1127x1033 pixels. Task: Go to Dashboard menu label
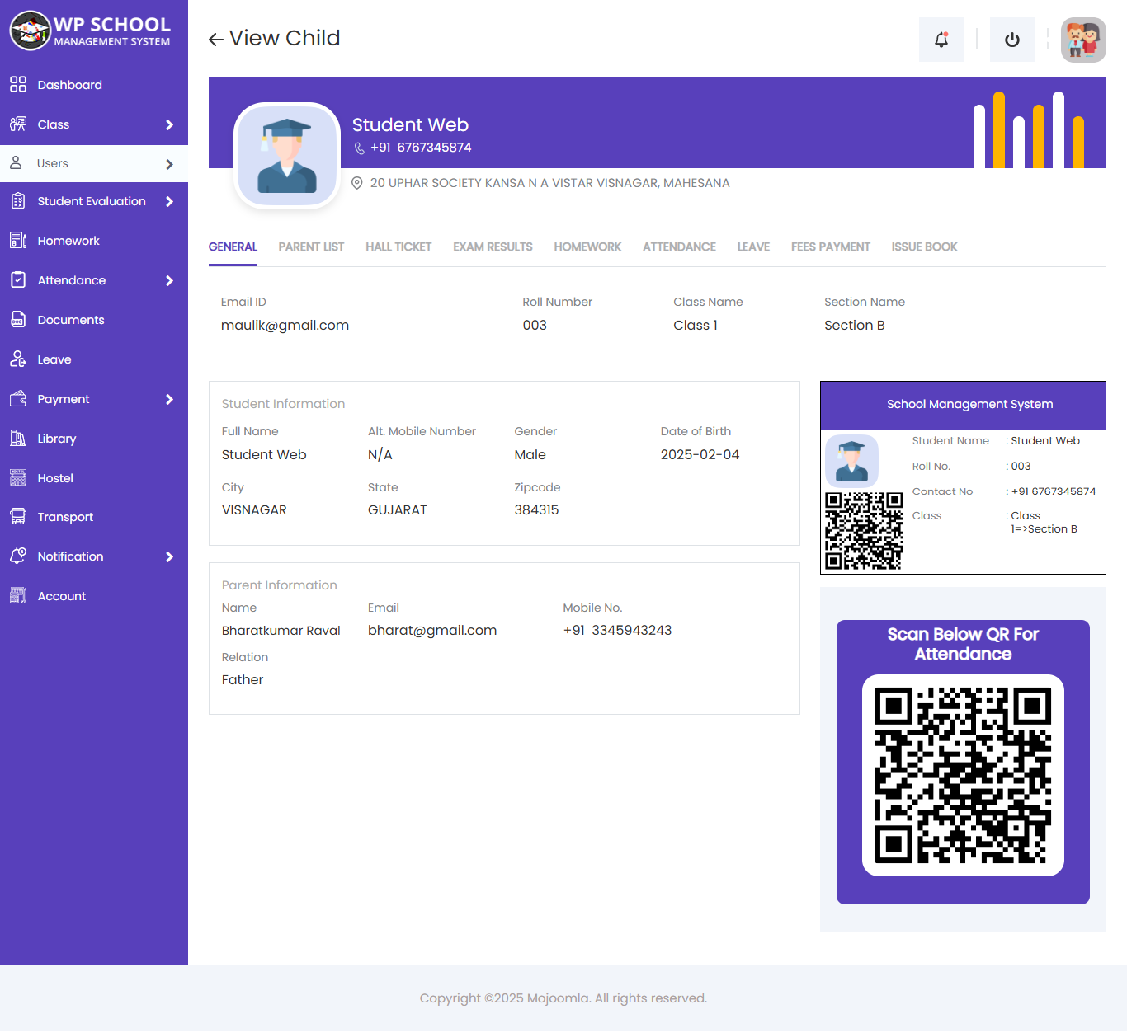[70, 85]
